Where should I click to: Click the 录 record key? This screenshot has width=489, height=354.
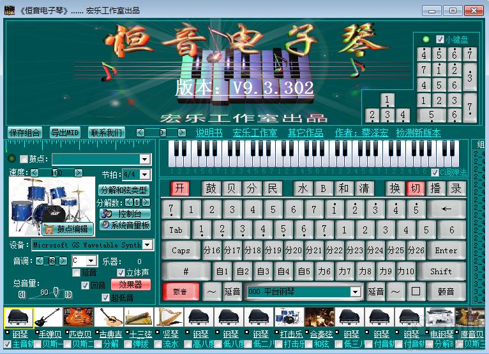tap(456, 188)
